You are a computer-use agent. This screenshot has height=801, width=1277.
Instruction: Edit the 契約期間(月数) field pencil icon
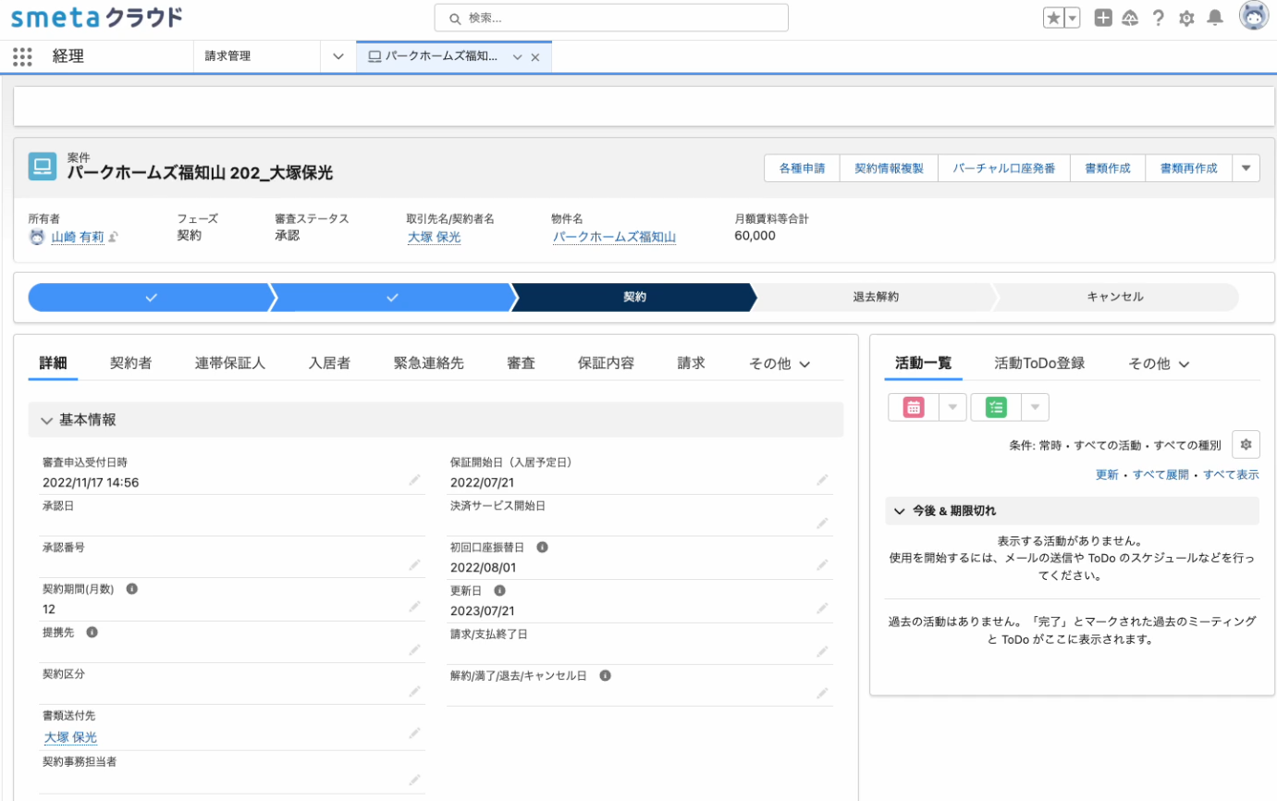(x=414, y=608)
